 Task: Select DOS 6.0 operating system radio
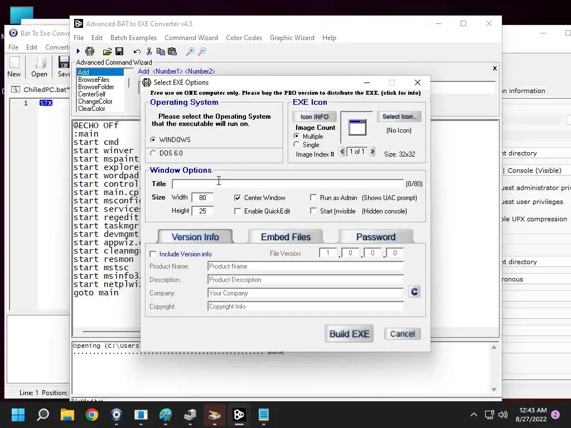tap(153, 153)
